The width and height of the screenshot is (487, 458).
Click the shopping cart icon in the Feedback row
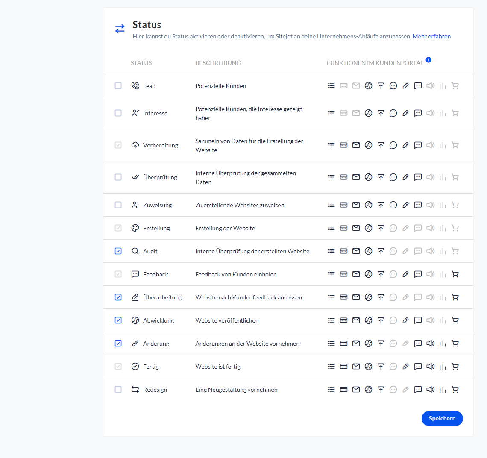pyautogui.click(x=455, y=274)
